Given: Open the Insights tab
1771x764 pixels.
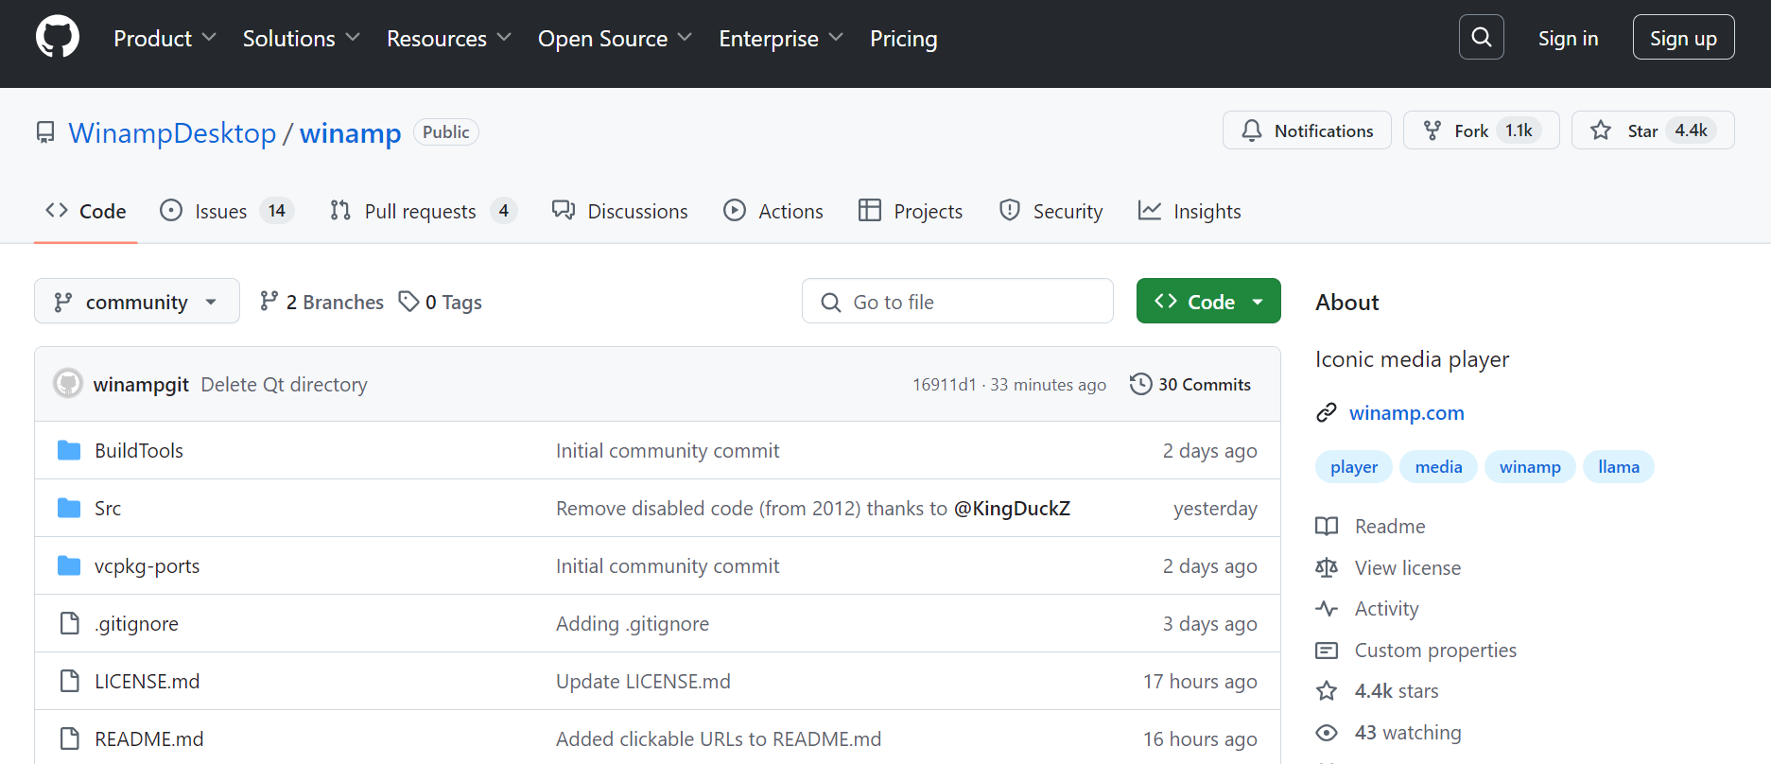Looking at the screenshot, I should tap(1189, 211).
